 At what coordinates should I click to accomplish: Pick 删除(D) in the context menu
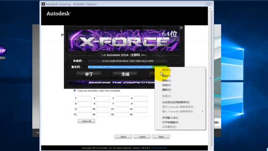[167, 90]
